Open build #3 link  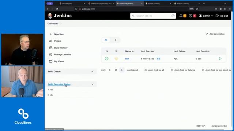coord(158,59)
